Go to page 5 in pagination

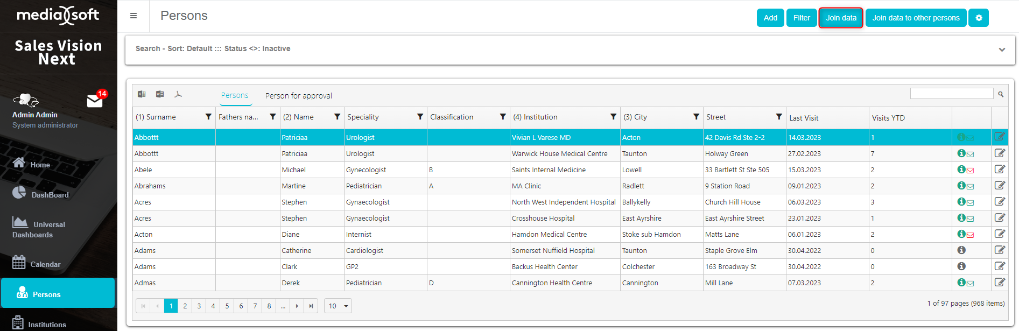[227, 306]
